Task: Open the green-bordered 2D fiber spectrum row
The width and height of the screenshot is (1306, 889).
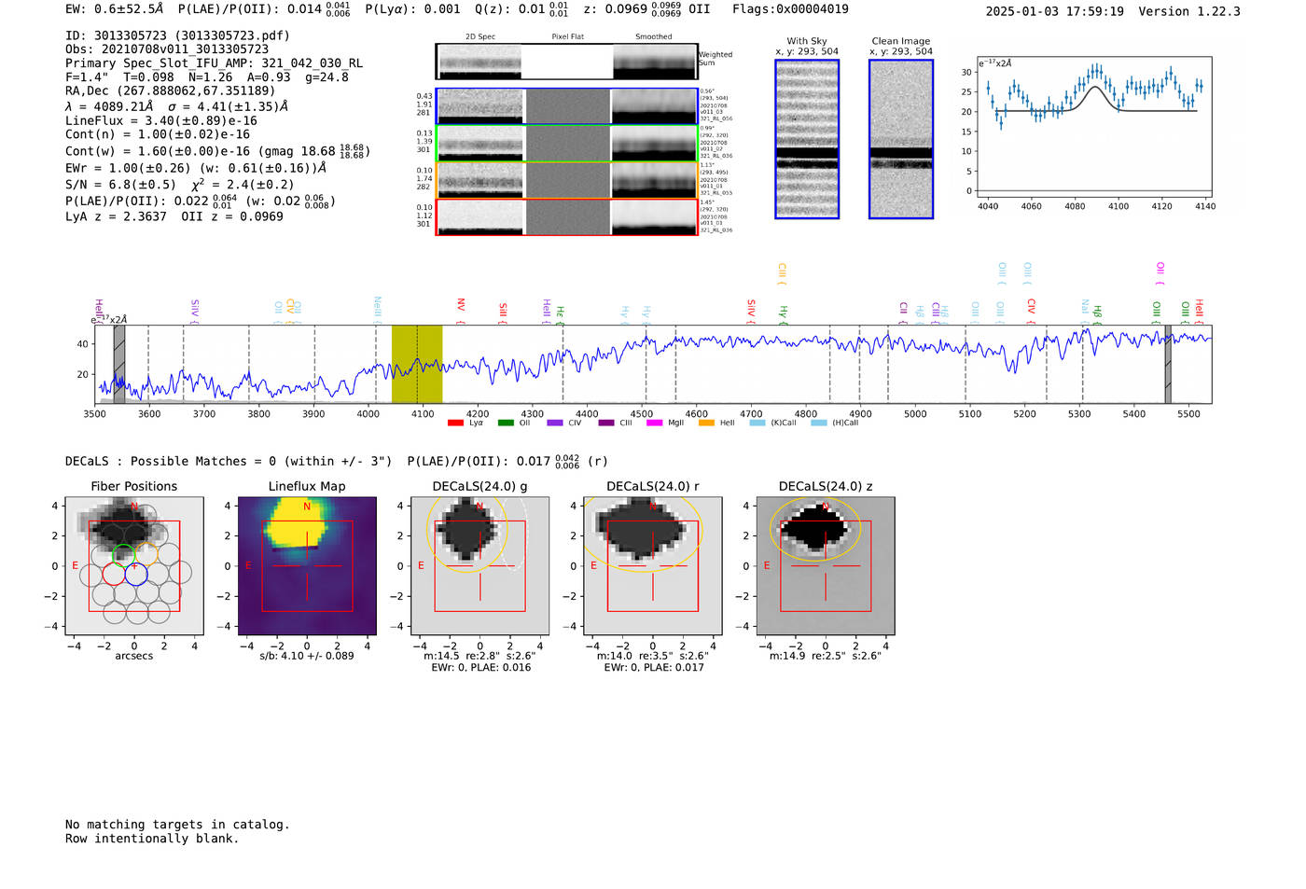Action: 567,143
